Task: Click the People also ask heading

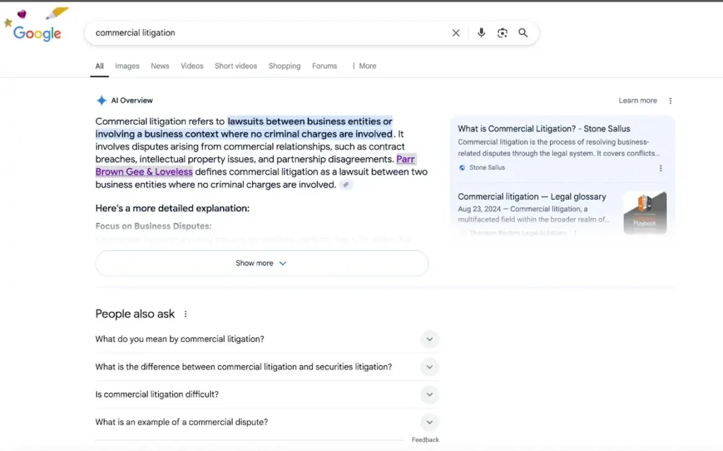Action: click(135, 314)
